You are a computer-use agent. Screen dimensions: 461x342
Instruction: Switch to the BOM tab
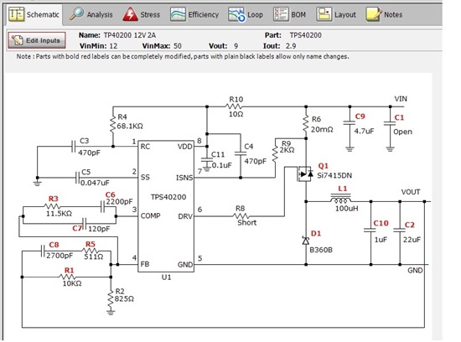290,14
